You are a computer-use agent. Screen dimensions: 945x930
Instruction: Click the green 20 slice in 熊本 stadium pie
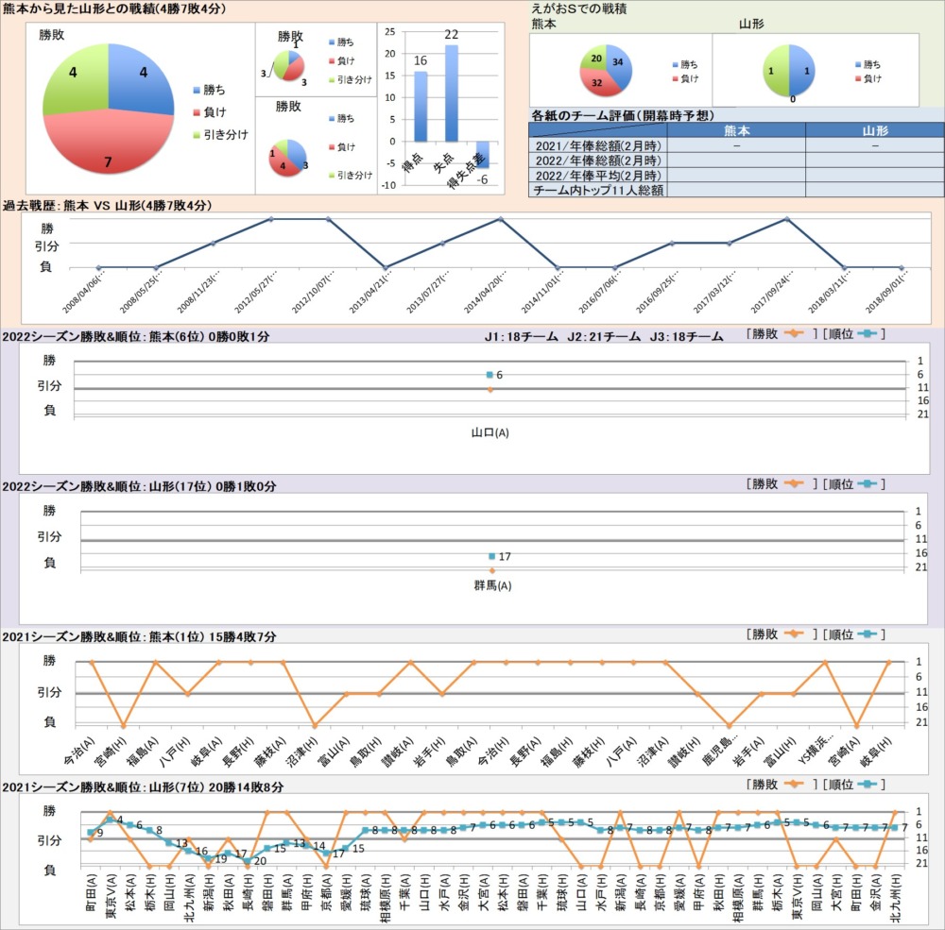click(x=593, y=58)
